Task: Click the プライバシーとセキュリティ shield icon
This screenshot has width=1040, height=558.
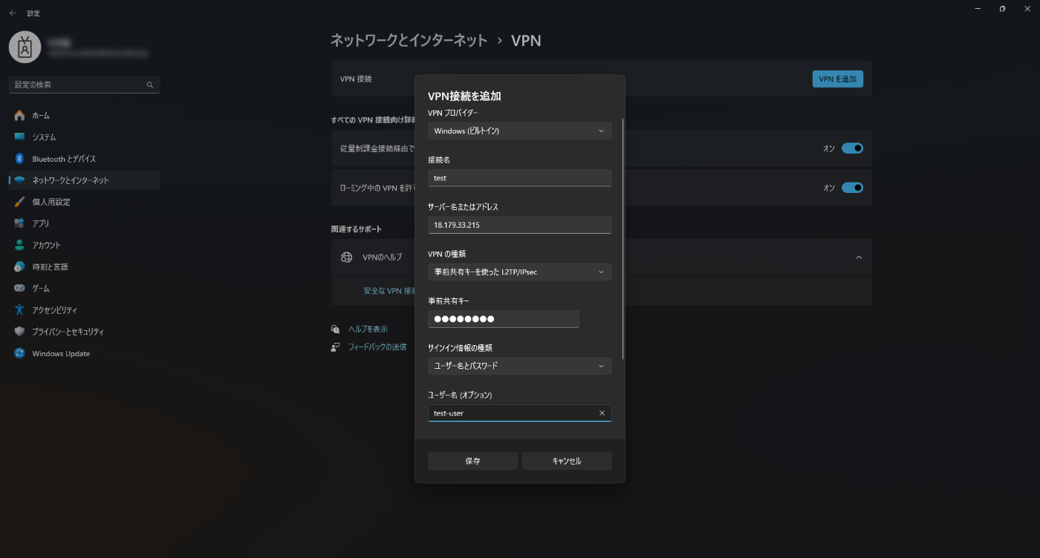Action: tap(19, 332)
